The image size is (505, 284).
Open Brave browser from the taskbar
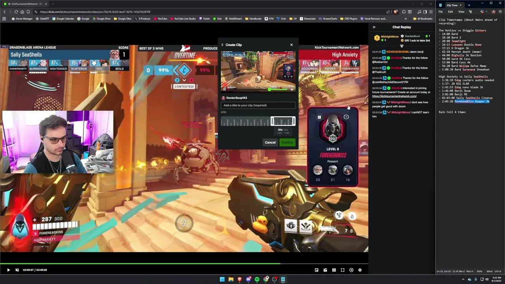[x=239, y=279]
